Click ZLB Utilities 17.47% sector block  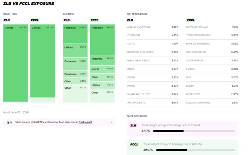(x=75, y=50)
